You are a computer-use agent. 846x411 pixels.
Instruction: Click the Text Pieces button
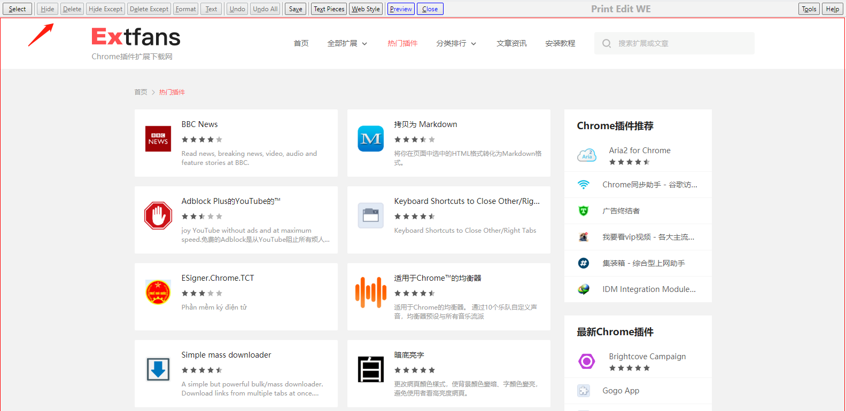(329, 9)
